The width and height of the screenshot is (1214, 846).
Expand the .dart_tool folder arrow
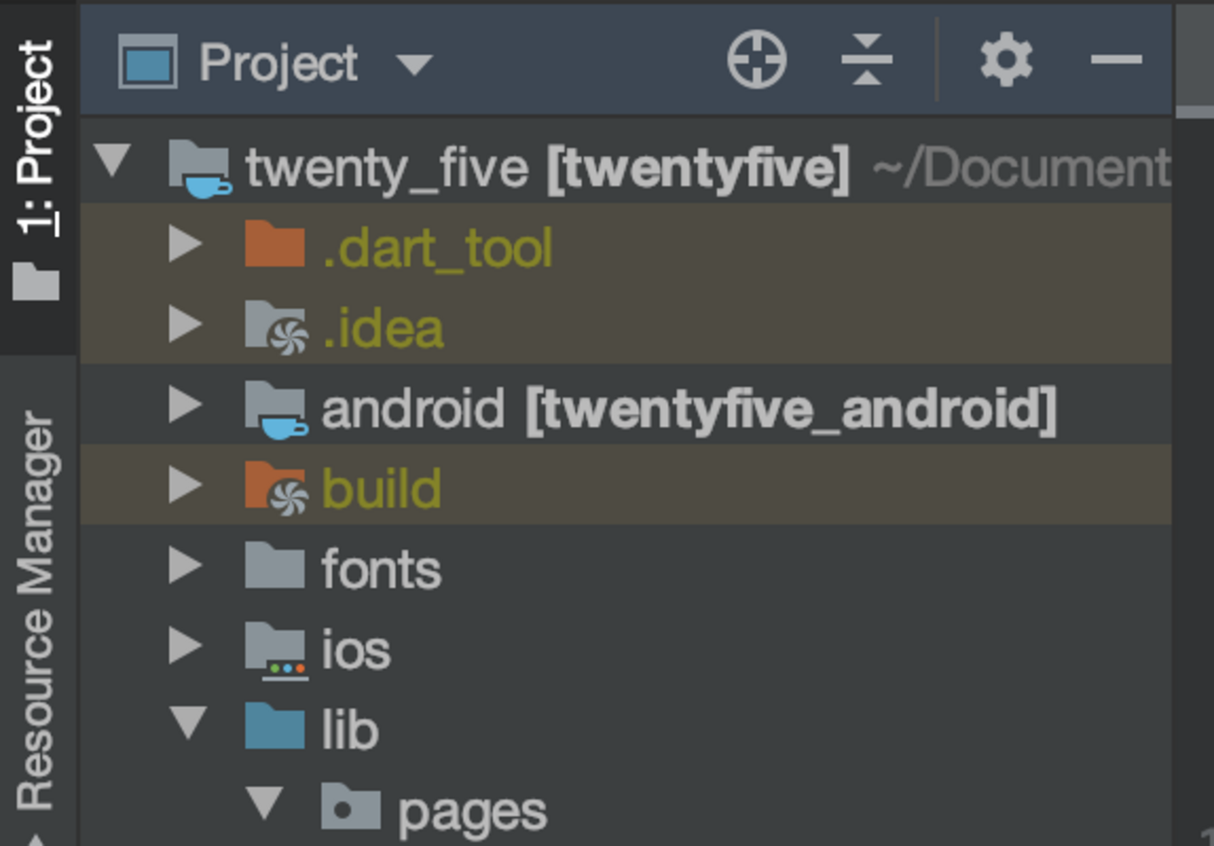[186, 245]
